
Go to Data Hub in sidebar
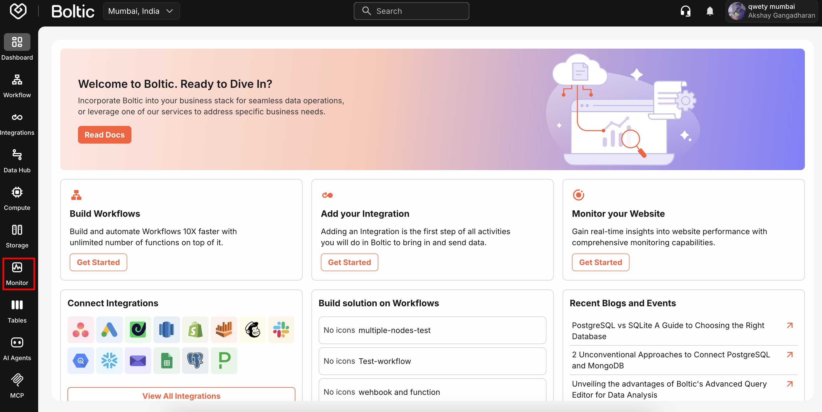click(x=17, y=161)
